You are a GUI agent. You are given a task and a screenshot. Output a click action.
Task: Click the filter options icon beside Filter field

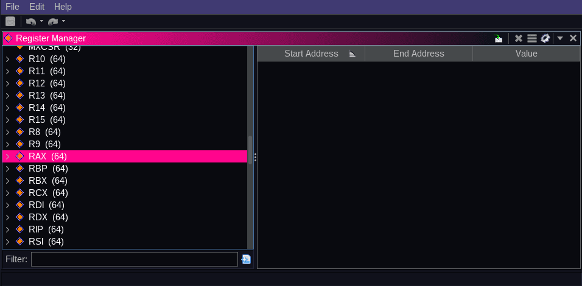point(246,259)
